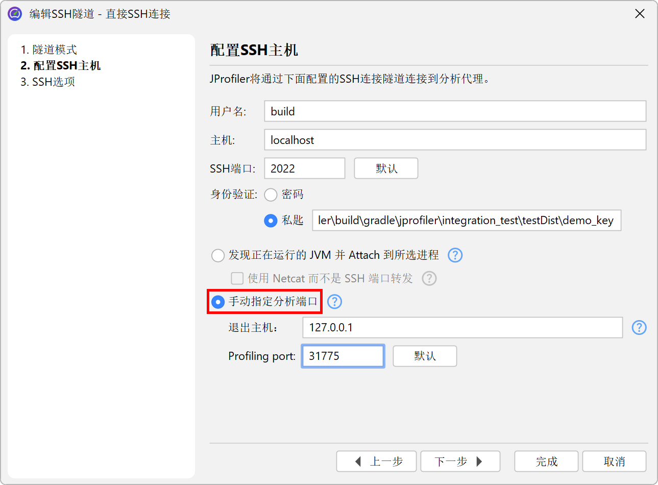Click the 取消 cancel button
The width and height of the screenshot is (658, 485).
(614, 462)
